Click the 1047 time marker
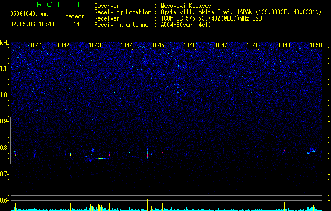This screenshot has height=211, width=331. click(x=221, y=45)
